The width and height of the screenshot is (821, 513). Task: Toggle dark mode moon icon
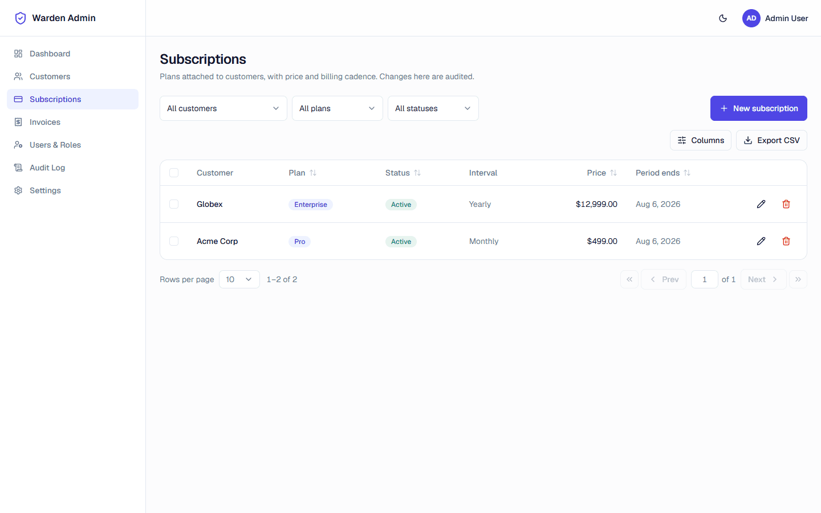[723, 18]
